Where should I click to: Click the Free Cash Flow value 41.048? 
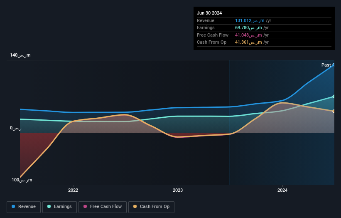click(248, 35)
